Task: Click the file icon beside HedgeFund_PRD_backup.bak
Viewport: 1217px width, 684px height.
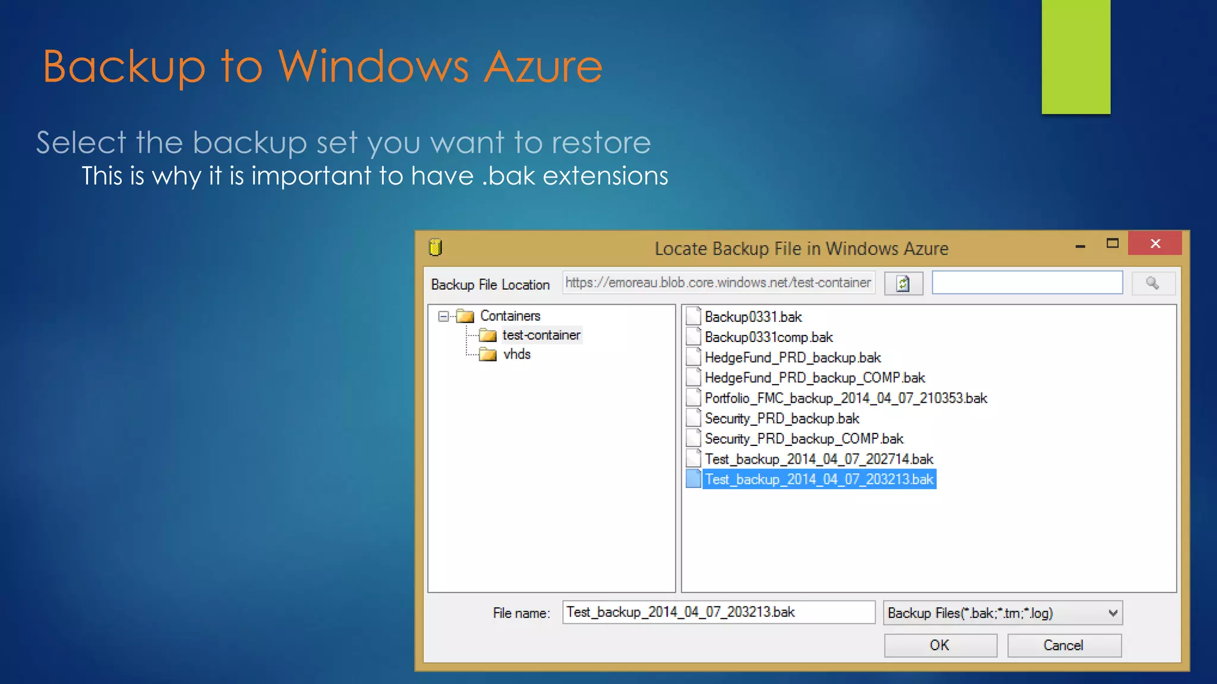Action: pos(693,357)
